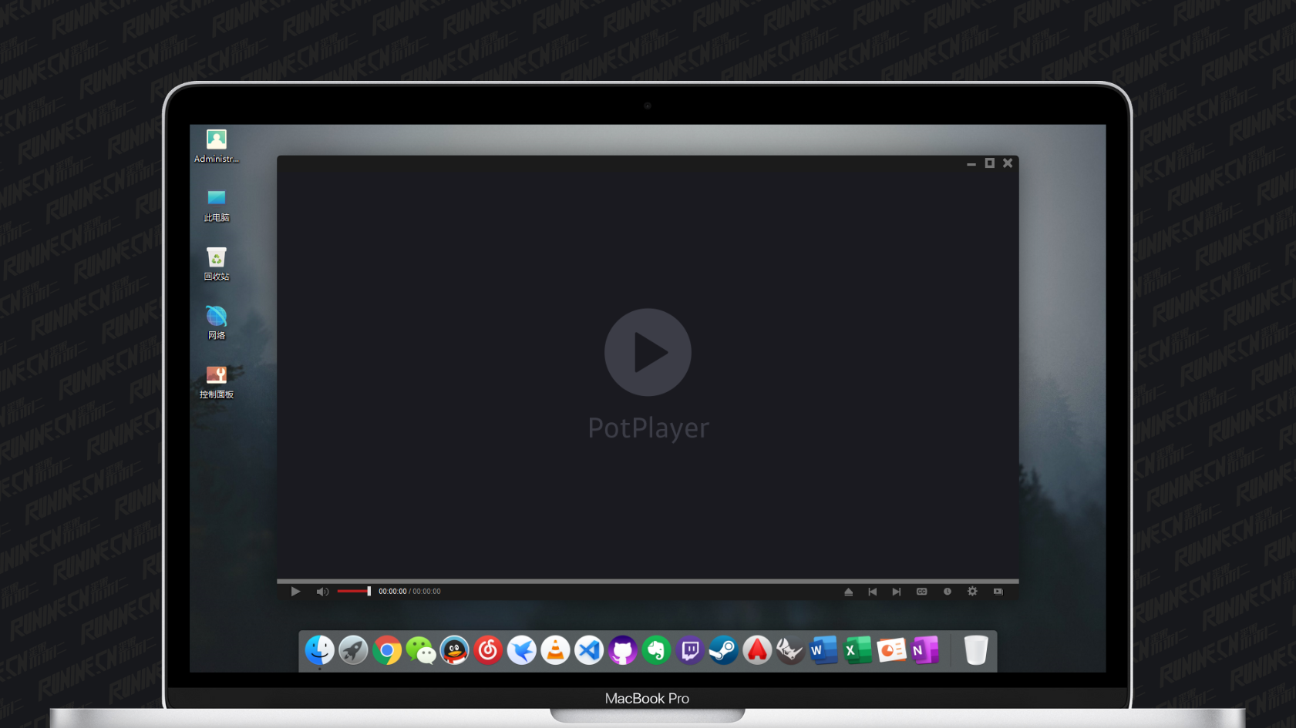Mute audio with the speaker icon
This screenshot has height=728, width=1296.
(322, 592)
